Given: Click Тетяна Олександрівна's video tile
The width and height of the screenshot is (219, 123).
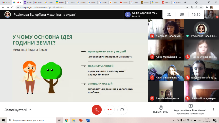Looking at the screenshot, I should pyautogui.click(x=201, y=49).
